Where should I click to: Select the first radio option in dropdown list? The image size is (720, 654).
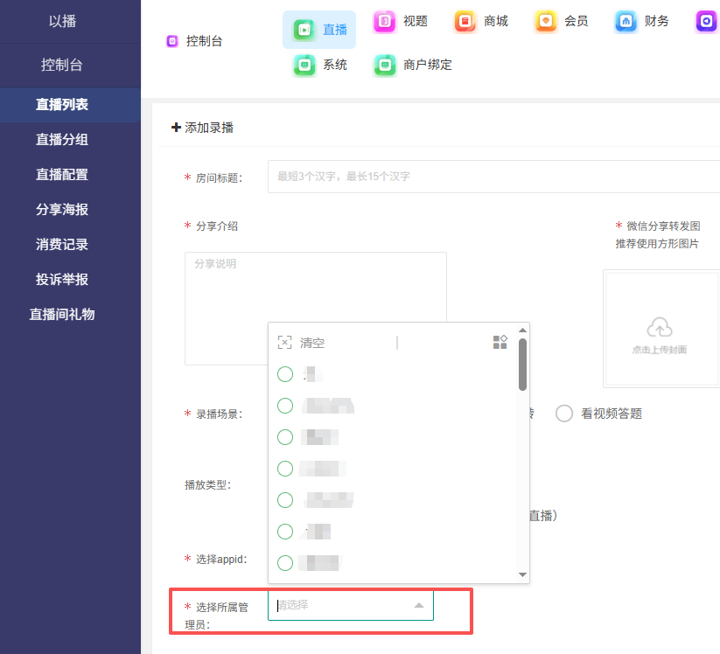coord(285,374)
